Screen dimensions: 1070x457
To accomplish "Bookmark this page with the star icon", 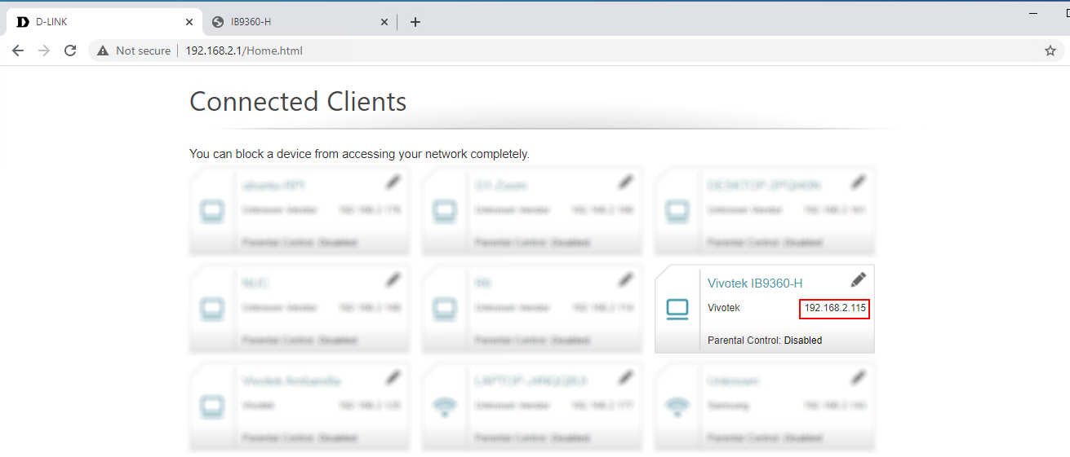I will 1050,51.
